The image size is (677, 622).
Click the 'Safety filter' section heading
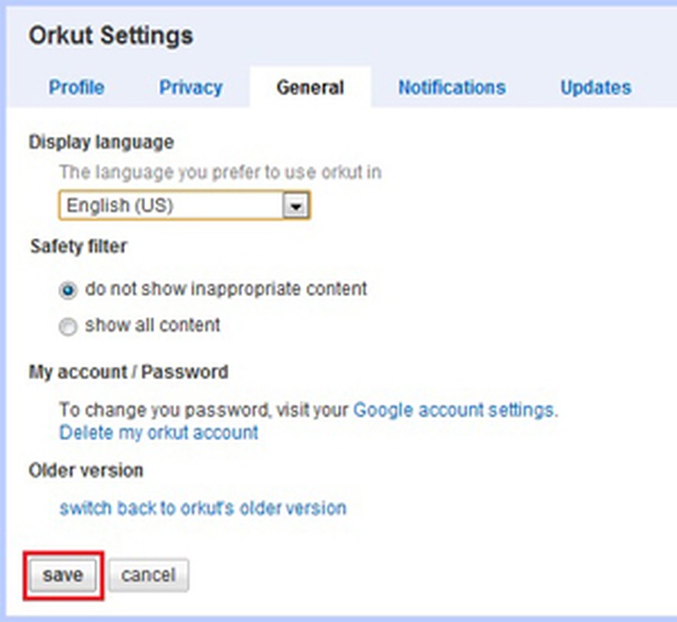tap(78, 246)
